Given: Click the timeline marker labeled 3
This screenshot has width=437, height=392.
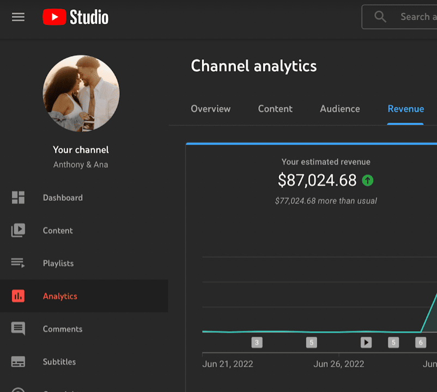Looking at the screenshot, I should pyautogui.click(x=257, y=342).
